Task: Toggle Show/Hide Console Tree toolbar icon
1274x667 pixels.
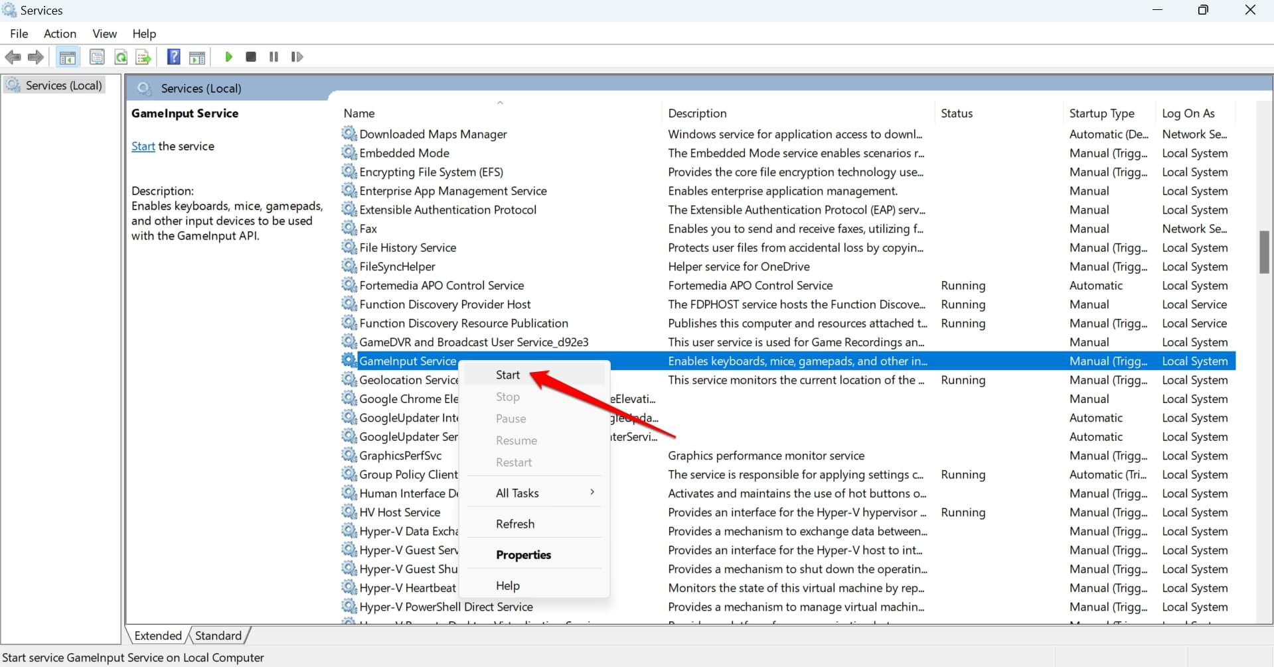Action: coord(67,58)
